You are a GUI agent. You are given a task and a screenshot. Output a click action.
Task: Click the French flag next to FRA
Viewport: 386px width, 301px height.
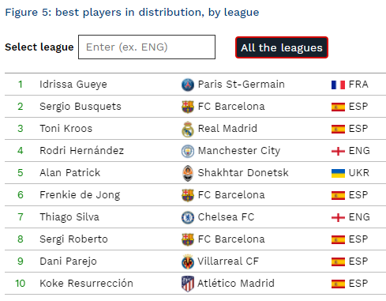click(338, 85)
